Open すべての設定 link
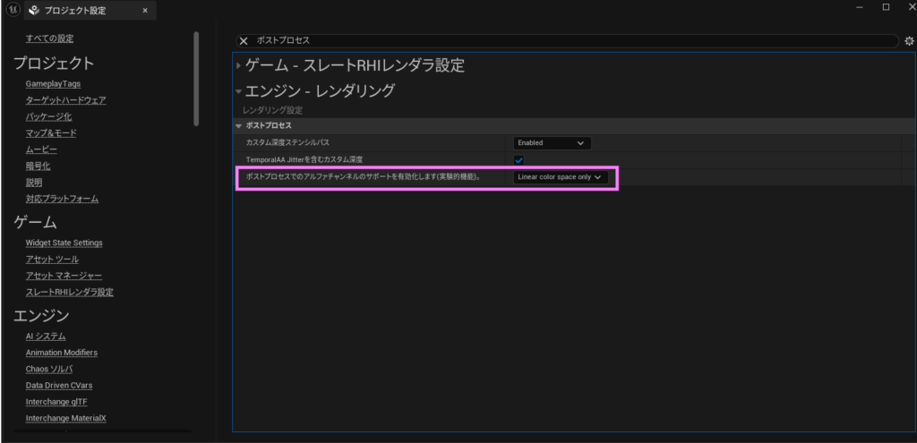Image resolution: width=917 pixels, height=443 pixels. coord(50,38)
